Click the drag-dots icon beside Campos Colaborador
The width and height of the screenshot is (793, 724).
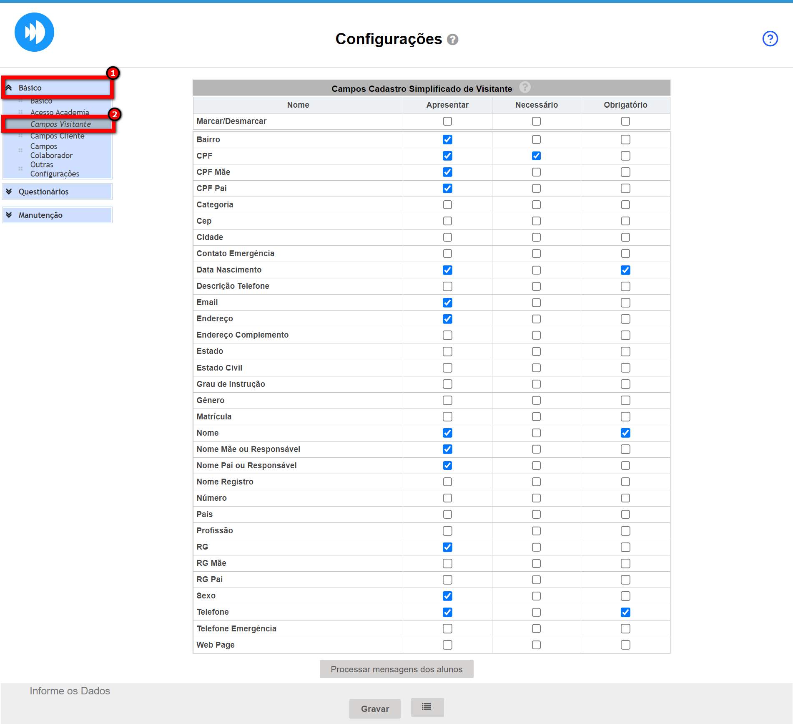20,151
